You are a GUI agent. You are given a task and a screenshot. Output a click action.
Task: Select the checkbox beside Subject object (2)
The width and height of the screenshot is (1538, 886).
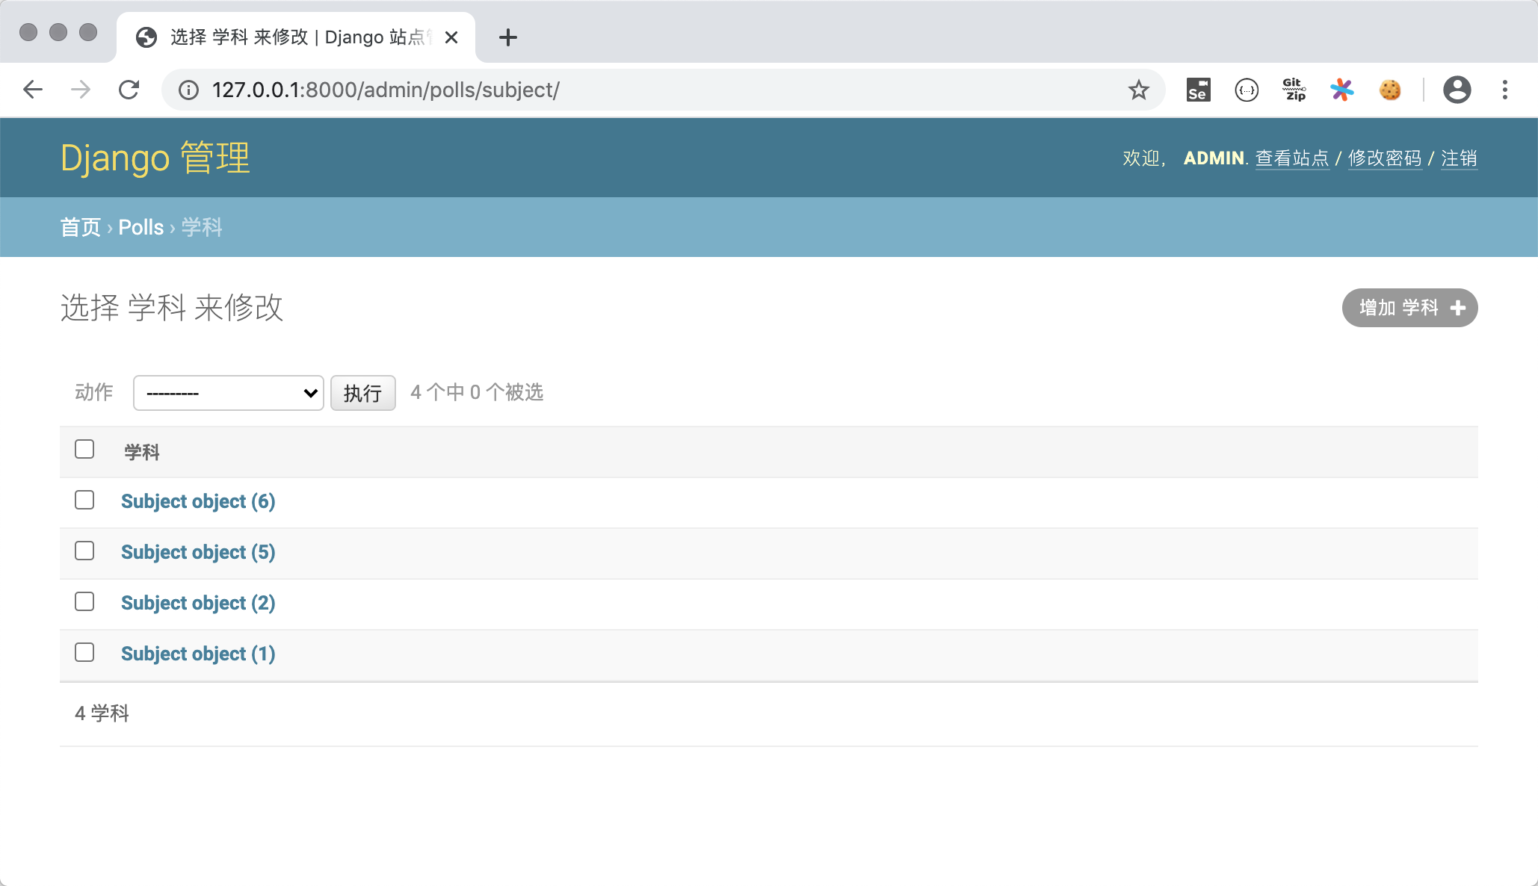84,601
